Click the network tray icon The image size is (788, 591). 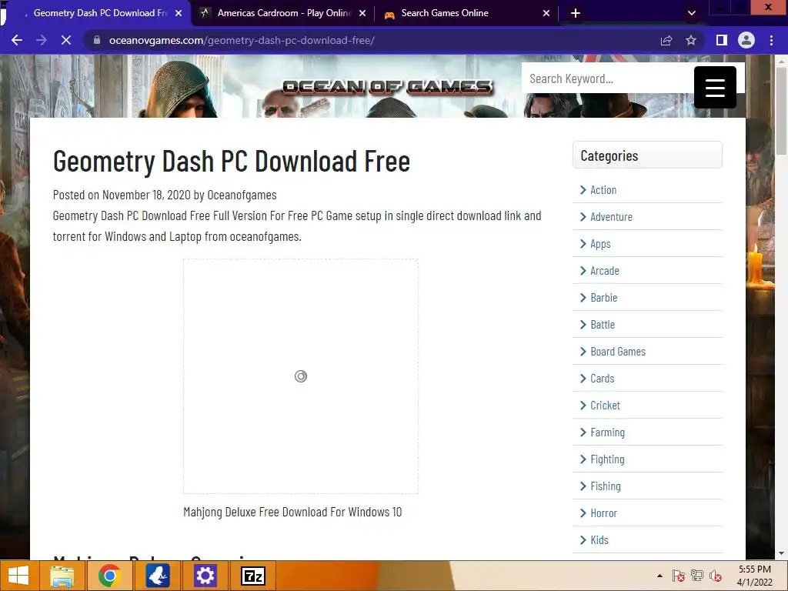coord(697,576)
